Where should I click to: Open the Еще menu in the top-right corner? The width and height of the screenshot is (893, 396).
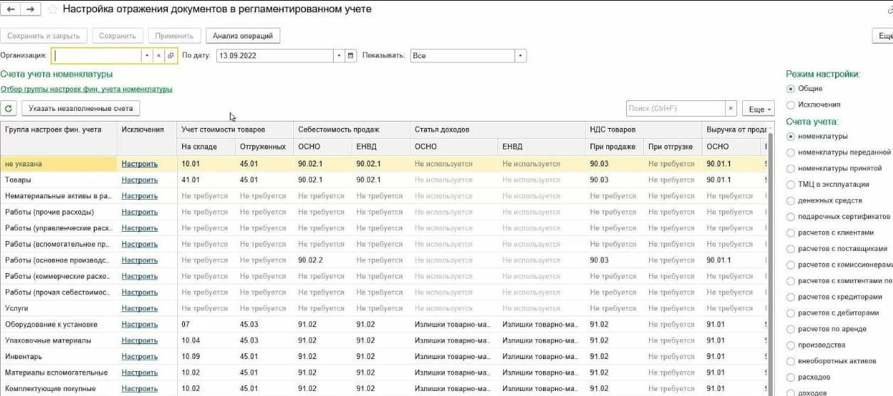[883, 36]
